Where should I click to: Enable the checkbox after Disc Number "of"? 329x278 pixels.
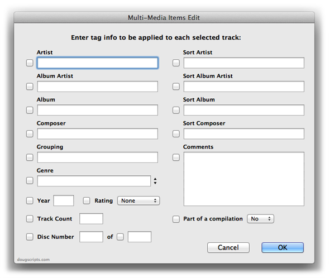120,237
